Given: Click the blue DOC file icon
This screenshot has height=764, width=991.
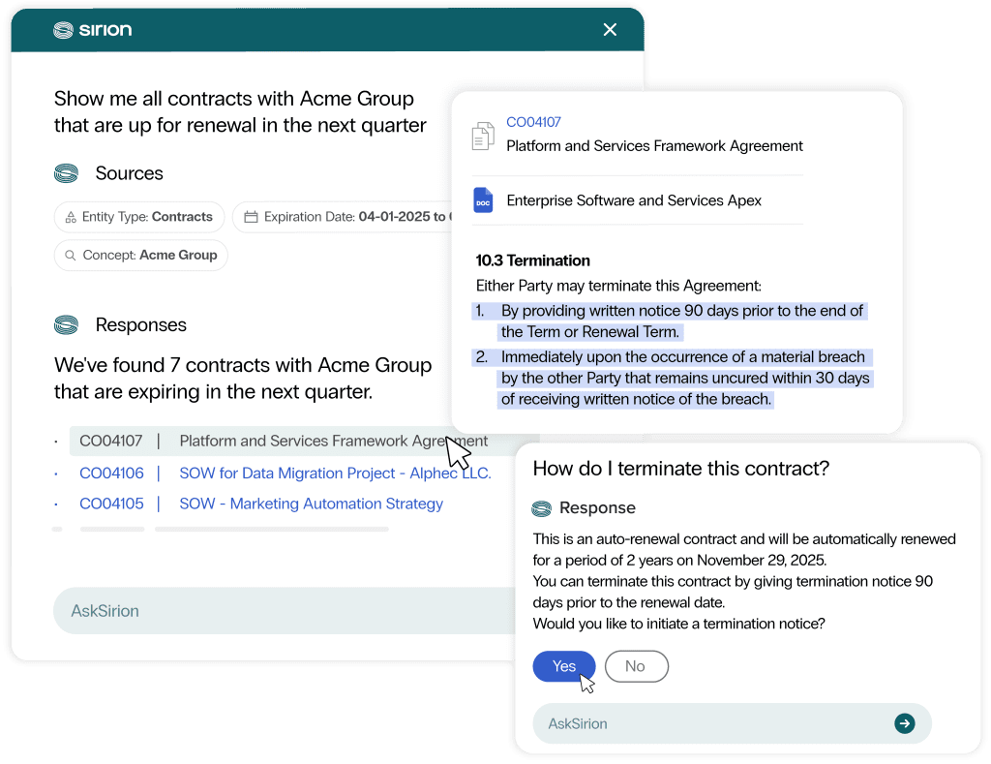Looking at the screenshot, I should [x=483, y=199].
